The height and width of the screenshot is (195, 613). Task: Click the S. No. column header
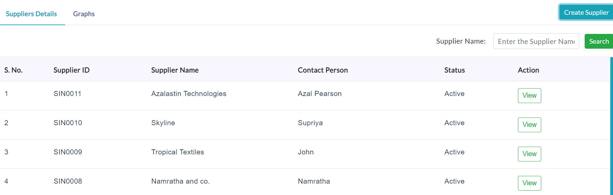click(13, 70)
